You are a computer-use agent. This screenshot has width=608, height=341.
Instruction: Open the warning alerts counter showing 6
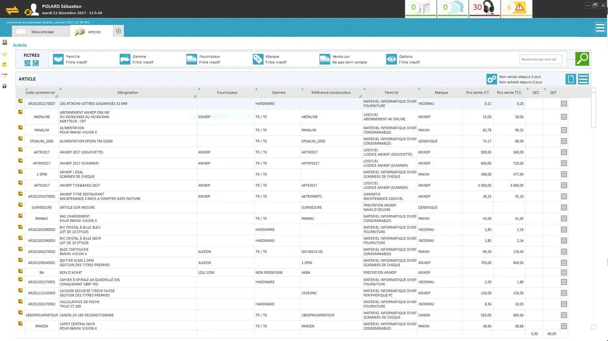[x=517, y=8]
